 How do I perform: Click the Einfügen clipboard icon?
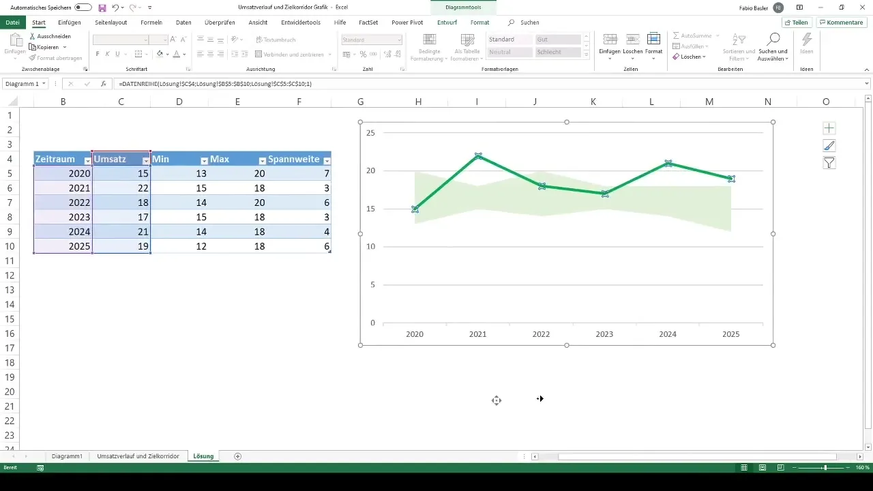point(14,40)
